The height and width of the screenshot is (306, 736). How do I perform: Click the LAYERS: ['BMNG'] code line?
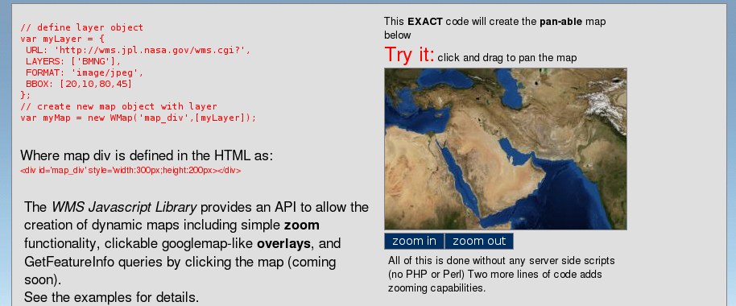click(x=73, y=61)
